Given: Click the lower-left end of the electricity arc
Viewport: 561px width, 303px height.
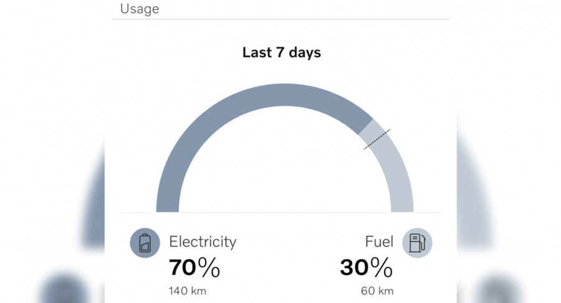Looking at the screenshot, I should click(168, 202).
